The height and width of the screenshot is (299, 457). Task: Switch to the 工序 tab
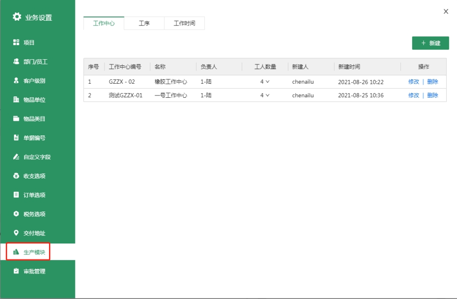coord(144,24)
